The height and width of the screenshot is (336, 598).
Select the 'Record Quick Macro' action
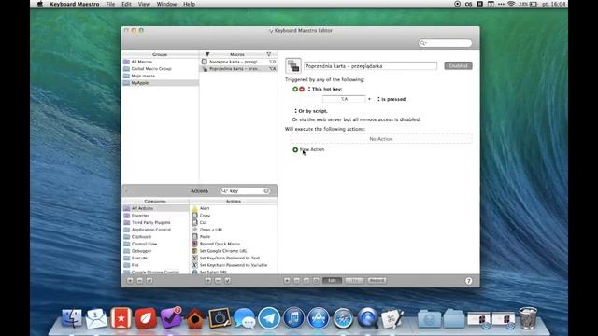[x=234, y=244]
